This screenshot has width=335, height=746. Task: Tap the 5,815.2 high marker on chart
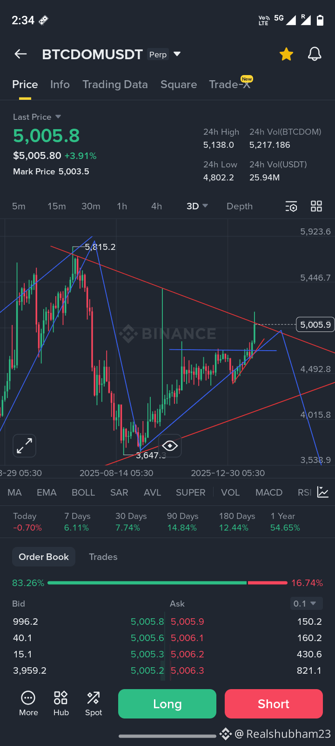pyautogui.click(x=100, y=247)
